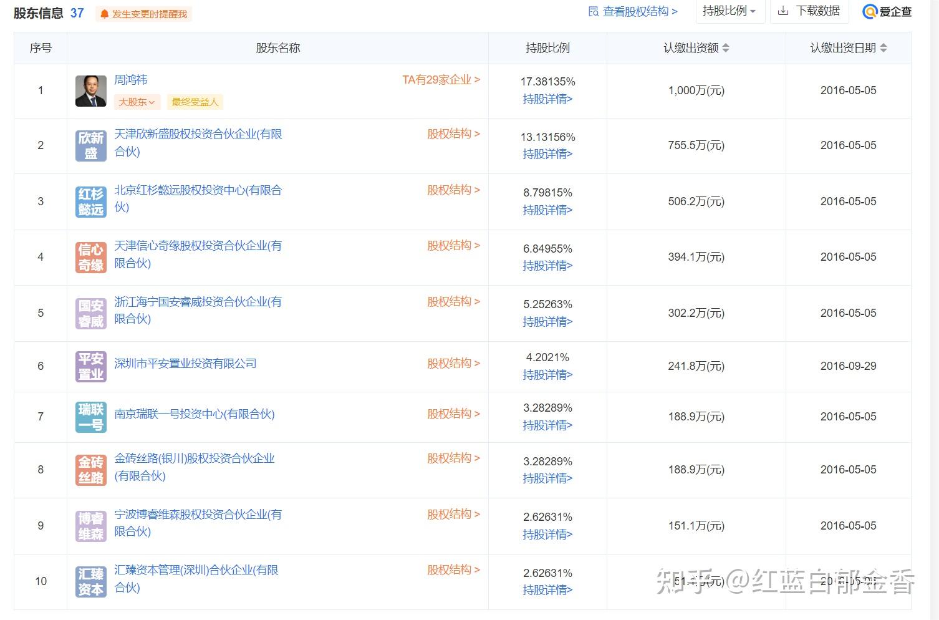939x620 pixels.
Task: View 股权结构 for 浙江海宁国安睿威 row
Action: 454,302
